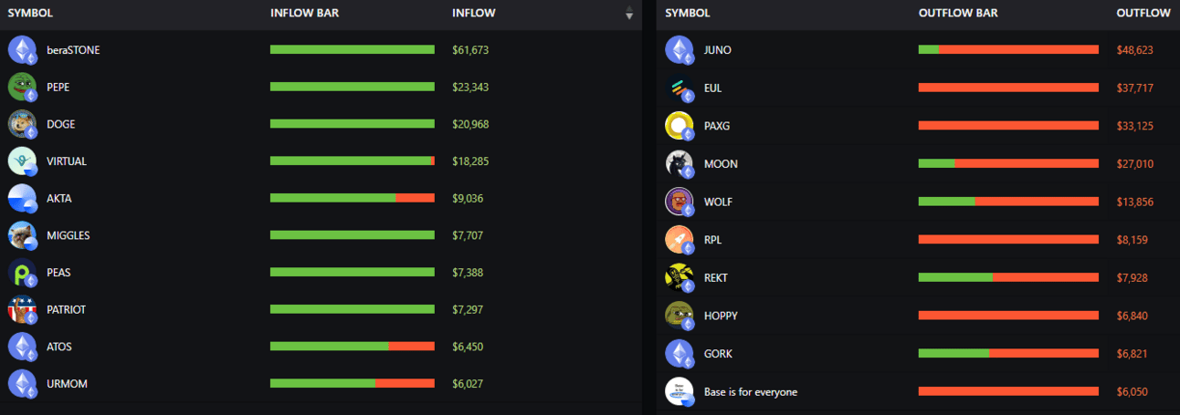Select the $6,840 outflow value
The height and width of the screenshot is (415, 1180).
pyautogui.click(x=1133, y=316)
